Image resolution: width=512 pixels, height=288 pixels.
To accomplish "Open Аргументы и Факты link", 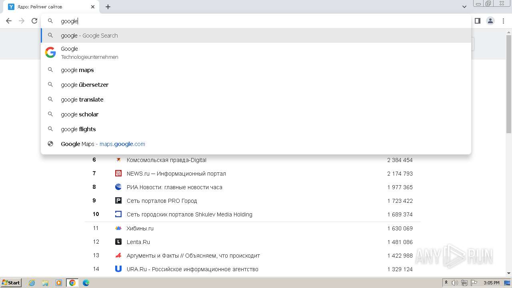I will pos(193,256).
